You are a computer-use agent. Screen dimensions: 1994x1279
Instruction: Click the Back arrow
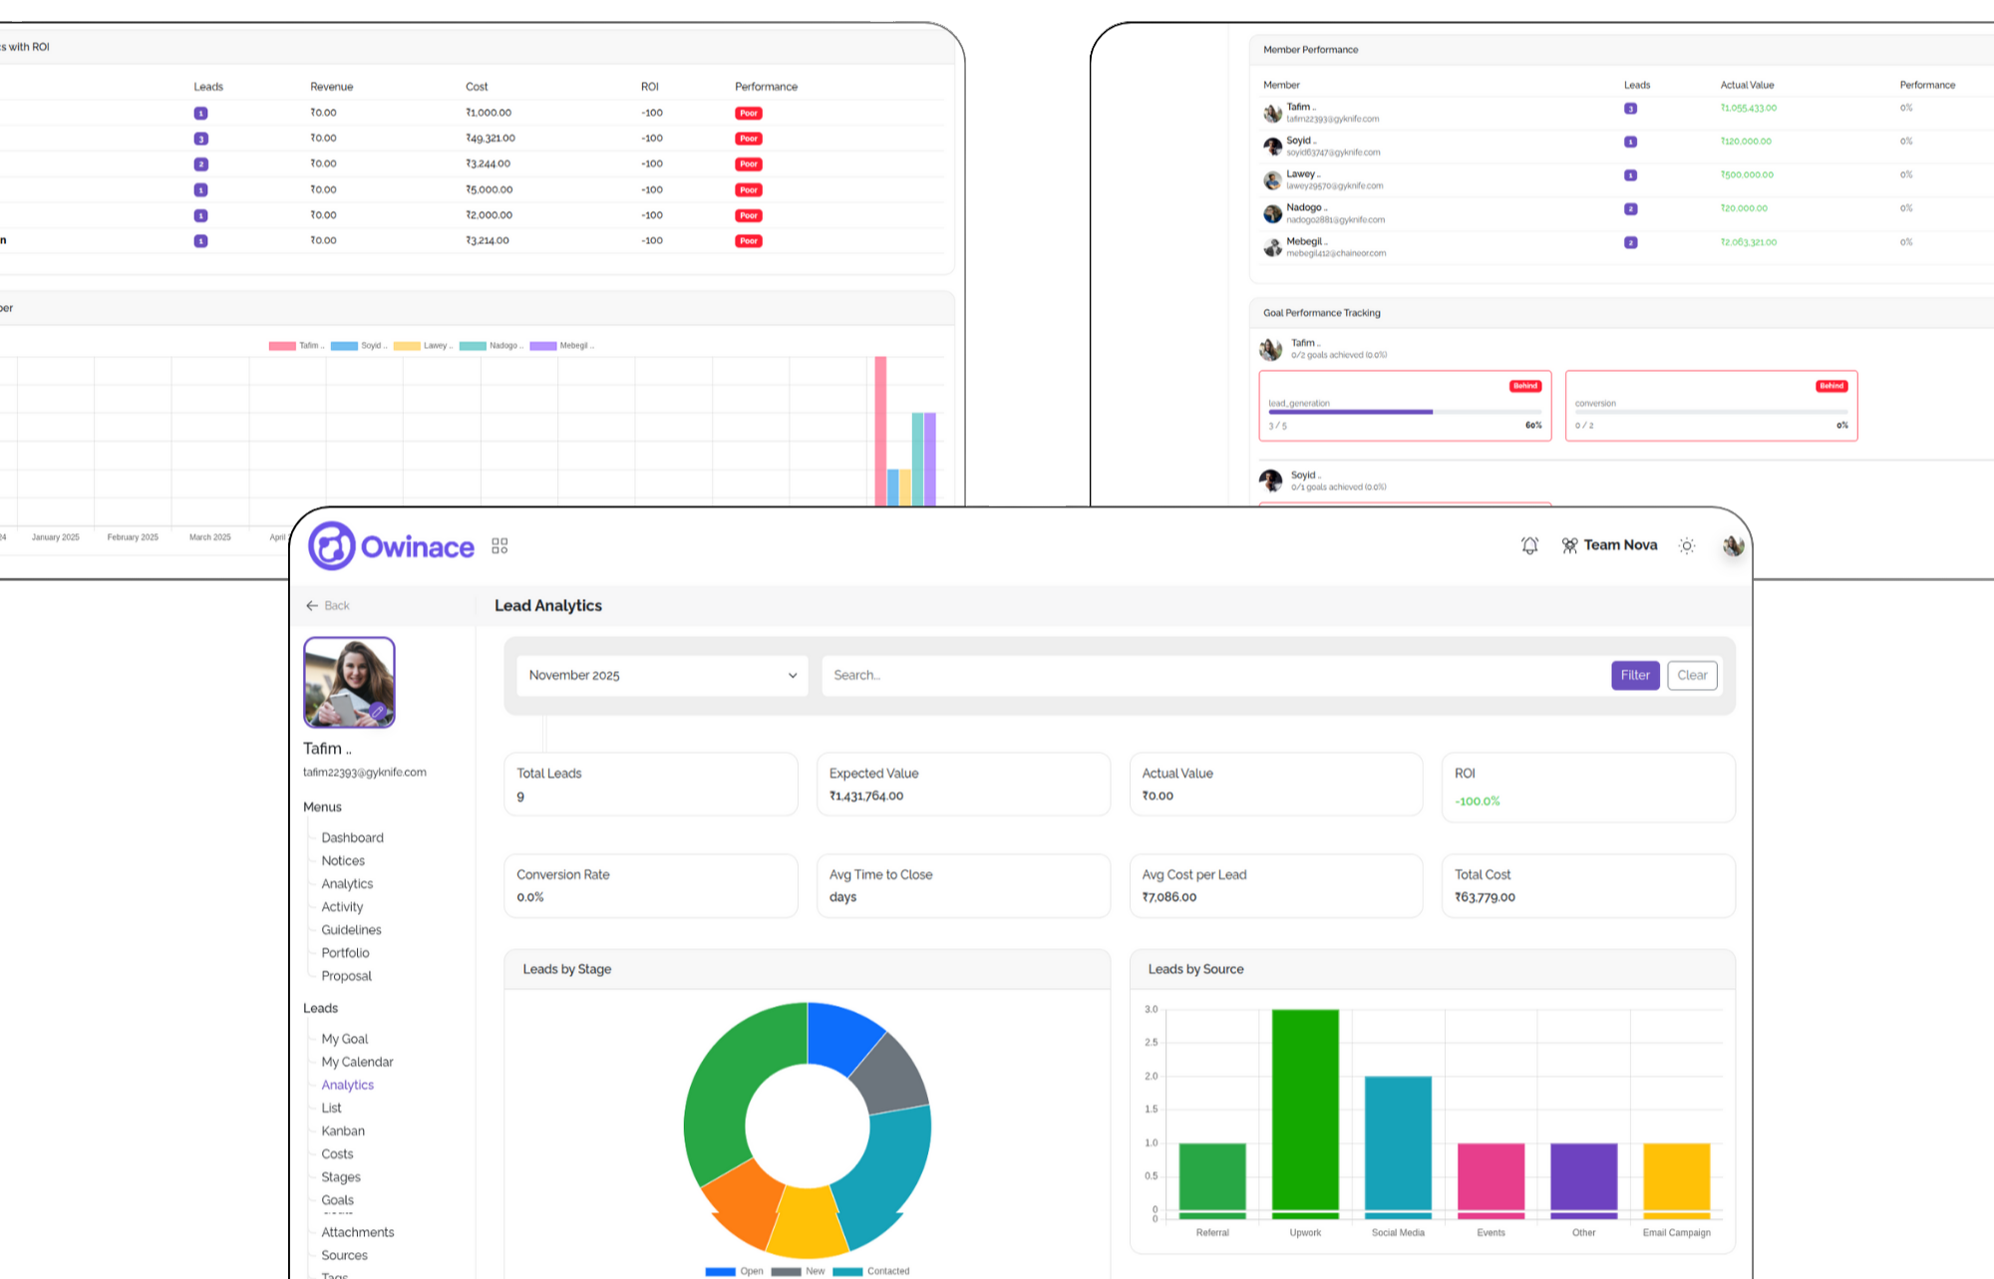(x=312, y=605)
